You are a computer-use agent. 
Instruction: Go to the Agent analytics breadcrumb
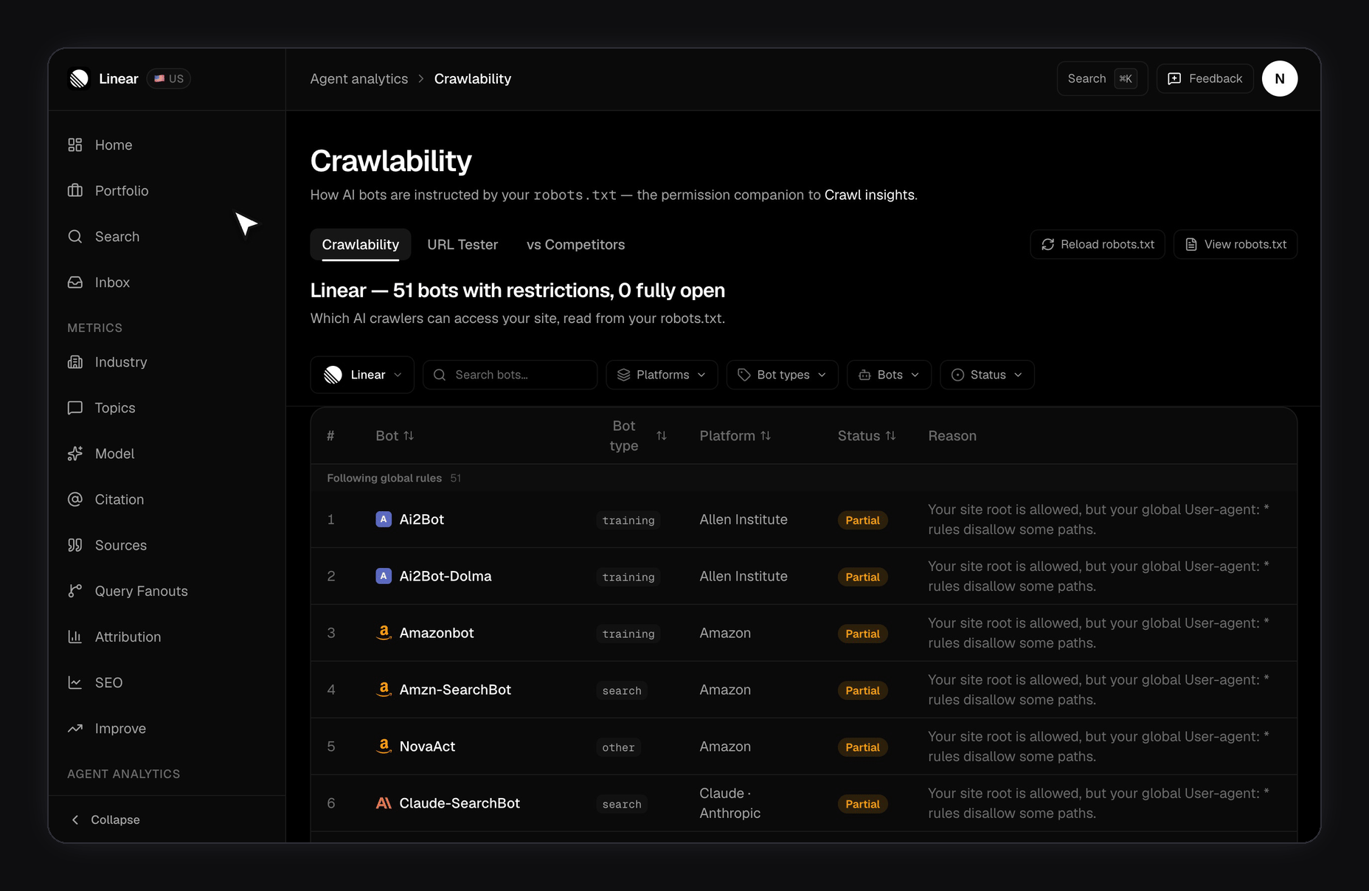click(x=358, y=79)
